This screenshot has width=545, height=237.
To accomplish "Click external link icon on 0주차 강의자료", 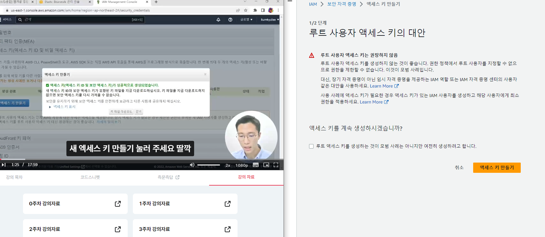I will tap(118, 204).
